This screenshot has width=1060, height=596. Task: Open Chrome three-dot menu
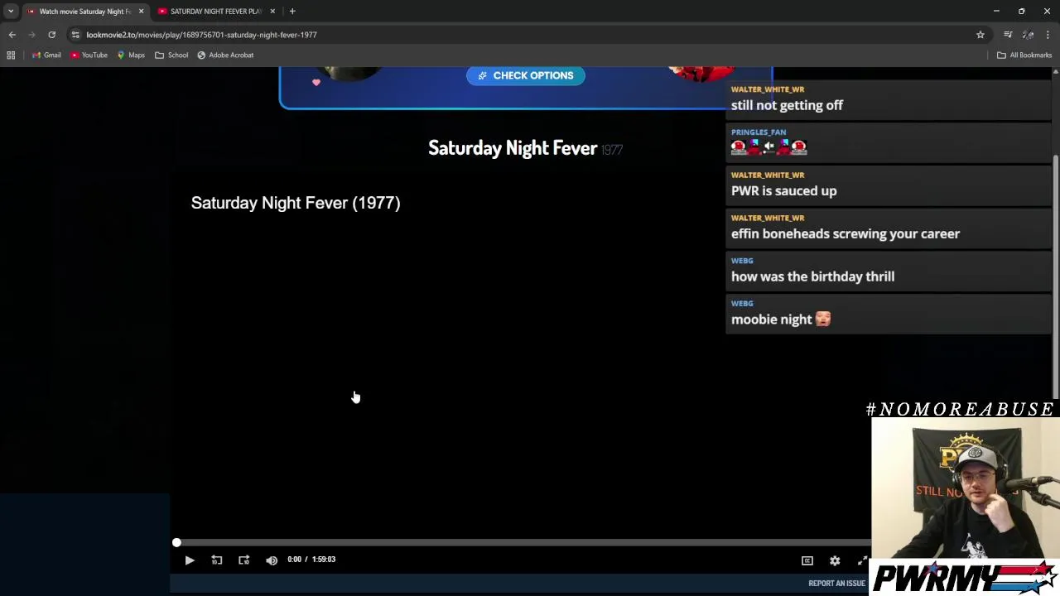pos(1048,35)
